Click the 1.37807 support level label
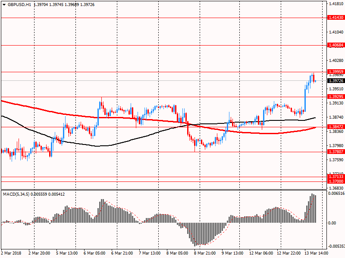This screenshot has width=345, height=258. pos(336,152)
